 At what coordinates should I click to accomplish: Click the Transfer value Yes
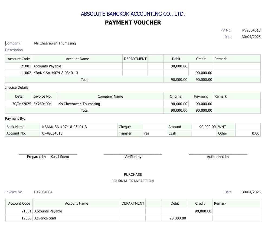(146, 133)
